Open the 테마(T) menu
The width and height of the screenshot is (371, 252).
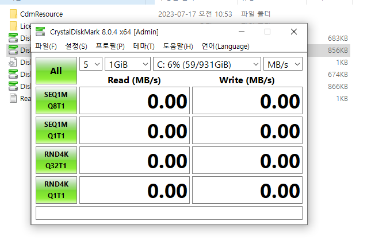pyautogui.click(x=144, y=46)
